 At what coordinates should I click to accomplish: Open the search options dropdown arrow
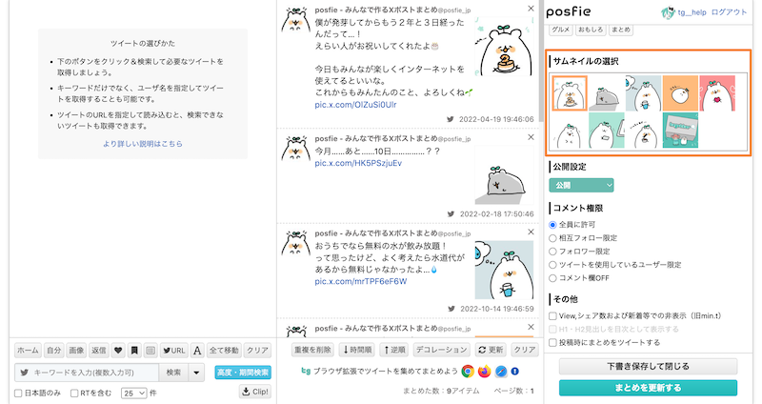tap(197, 373)
